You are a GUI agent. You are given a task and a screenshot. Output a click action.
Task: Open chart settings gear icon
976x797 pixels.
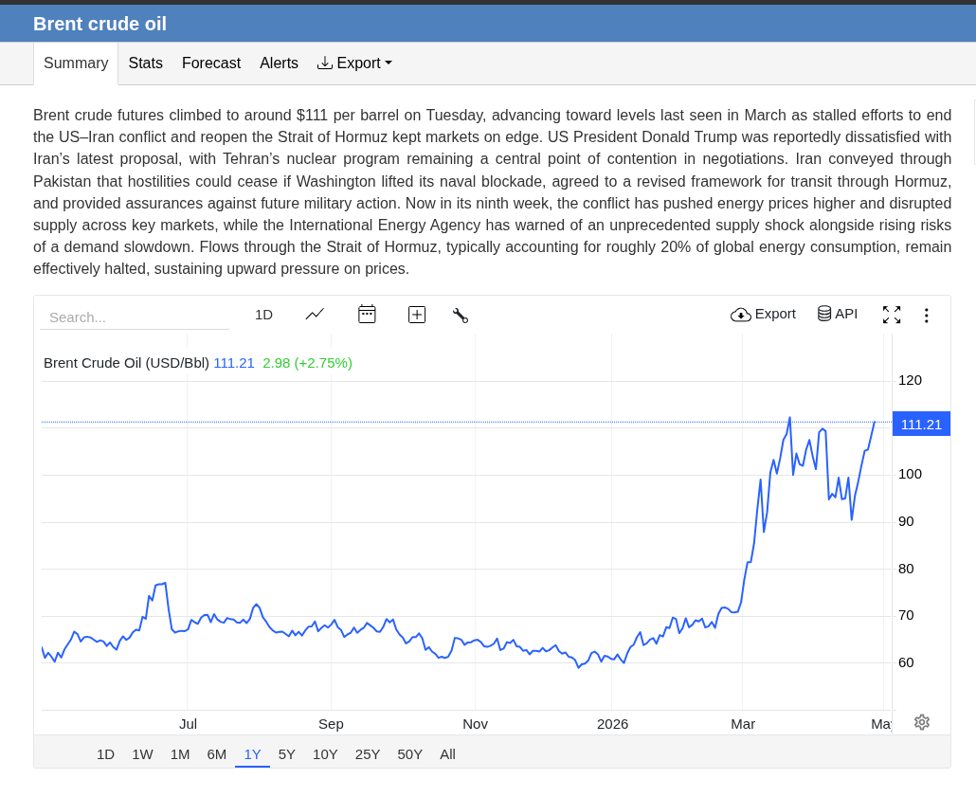(922, 721)
